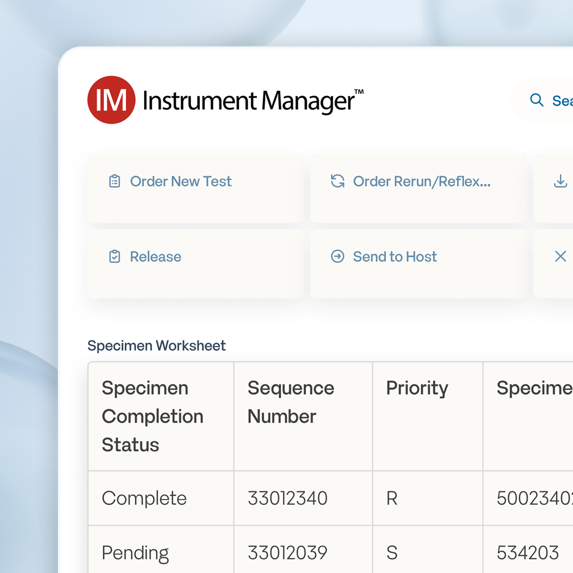Click the X icon in action tiles

coord(560,256)
